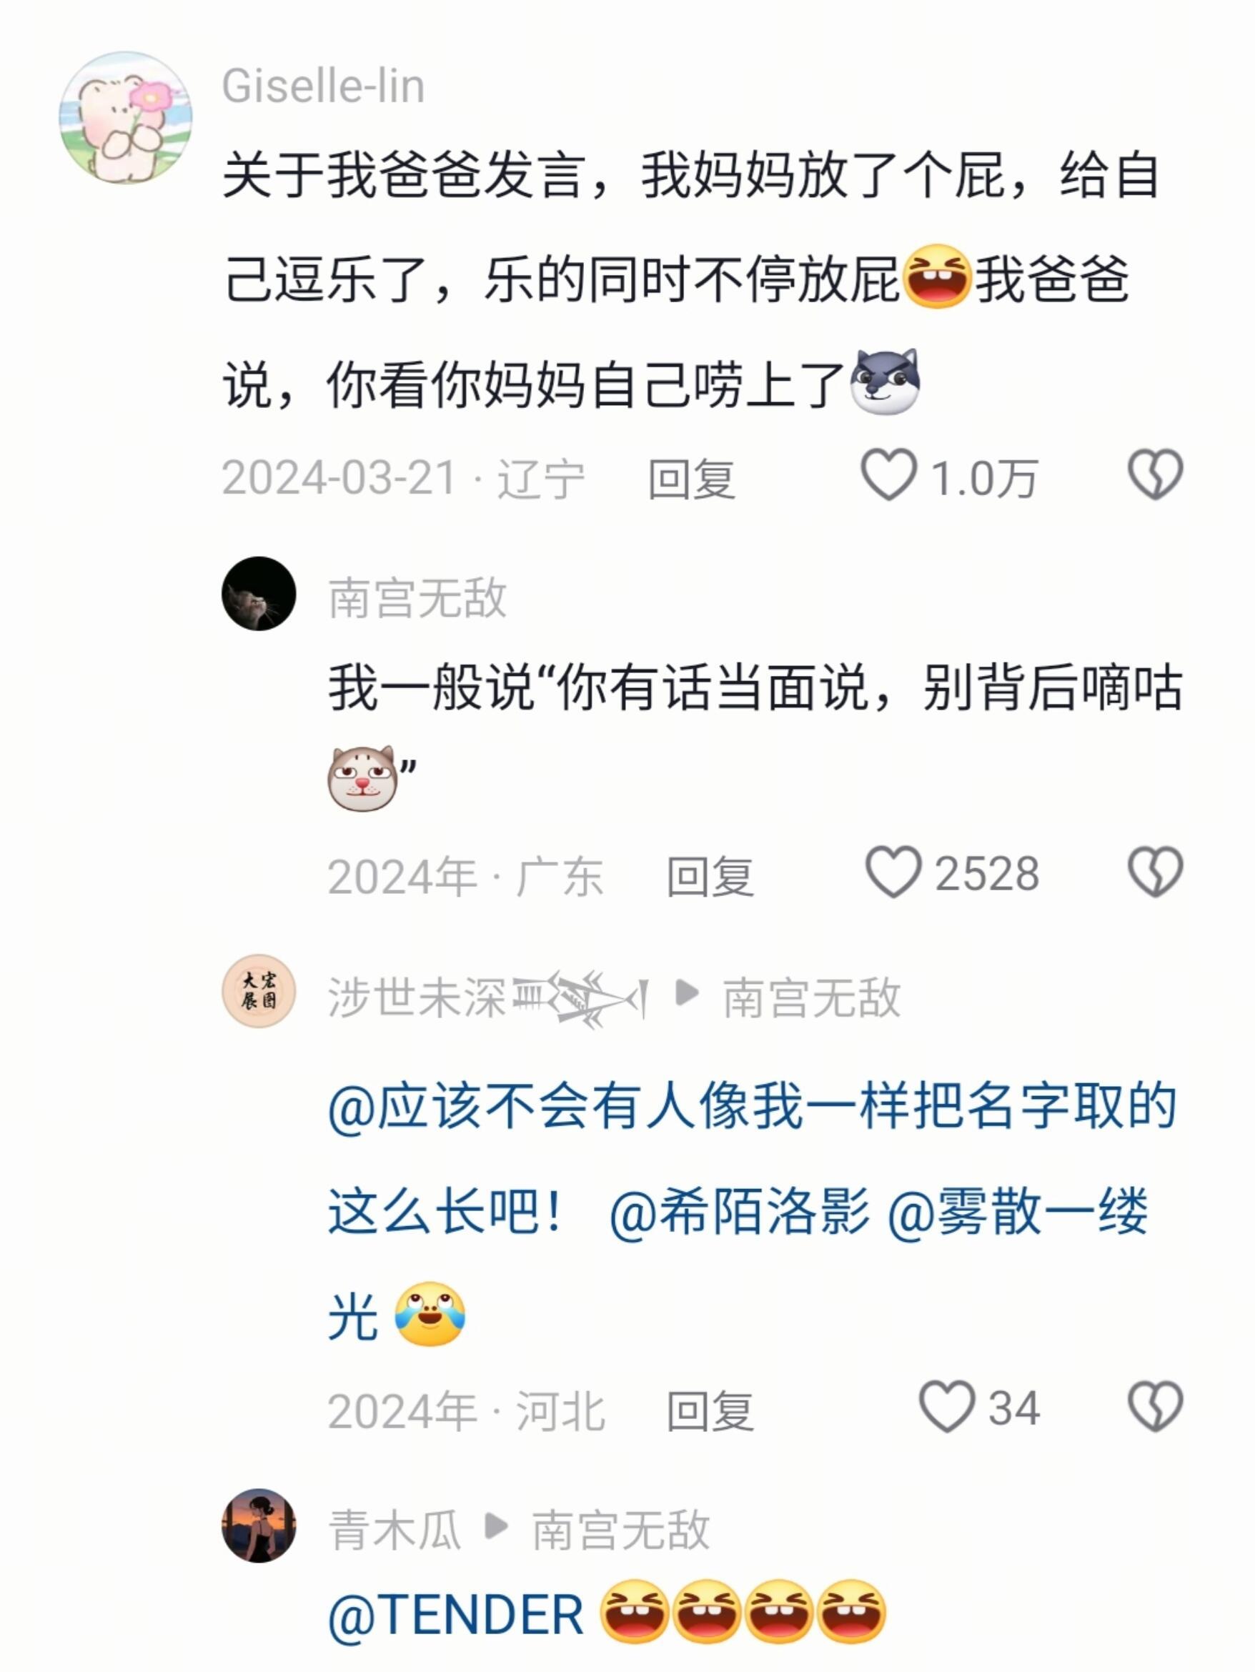Tap 南宫无敌 name after 青木瓜's reply arrow
This screenshot has height=1672, width=1255.
pos(620,1531)
